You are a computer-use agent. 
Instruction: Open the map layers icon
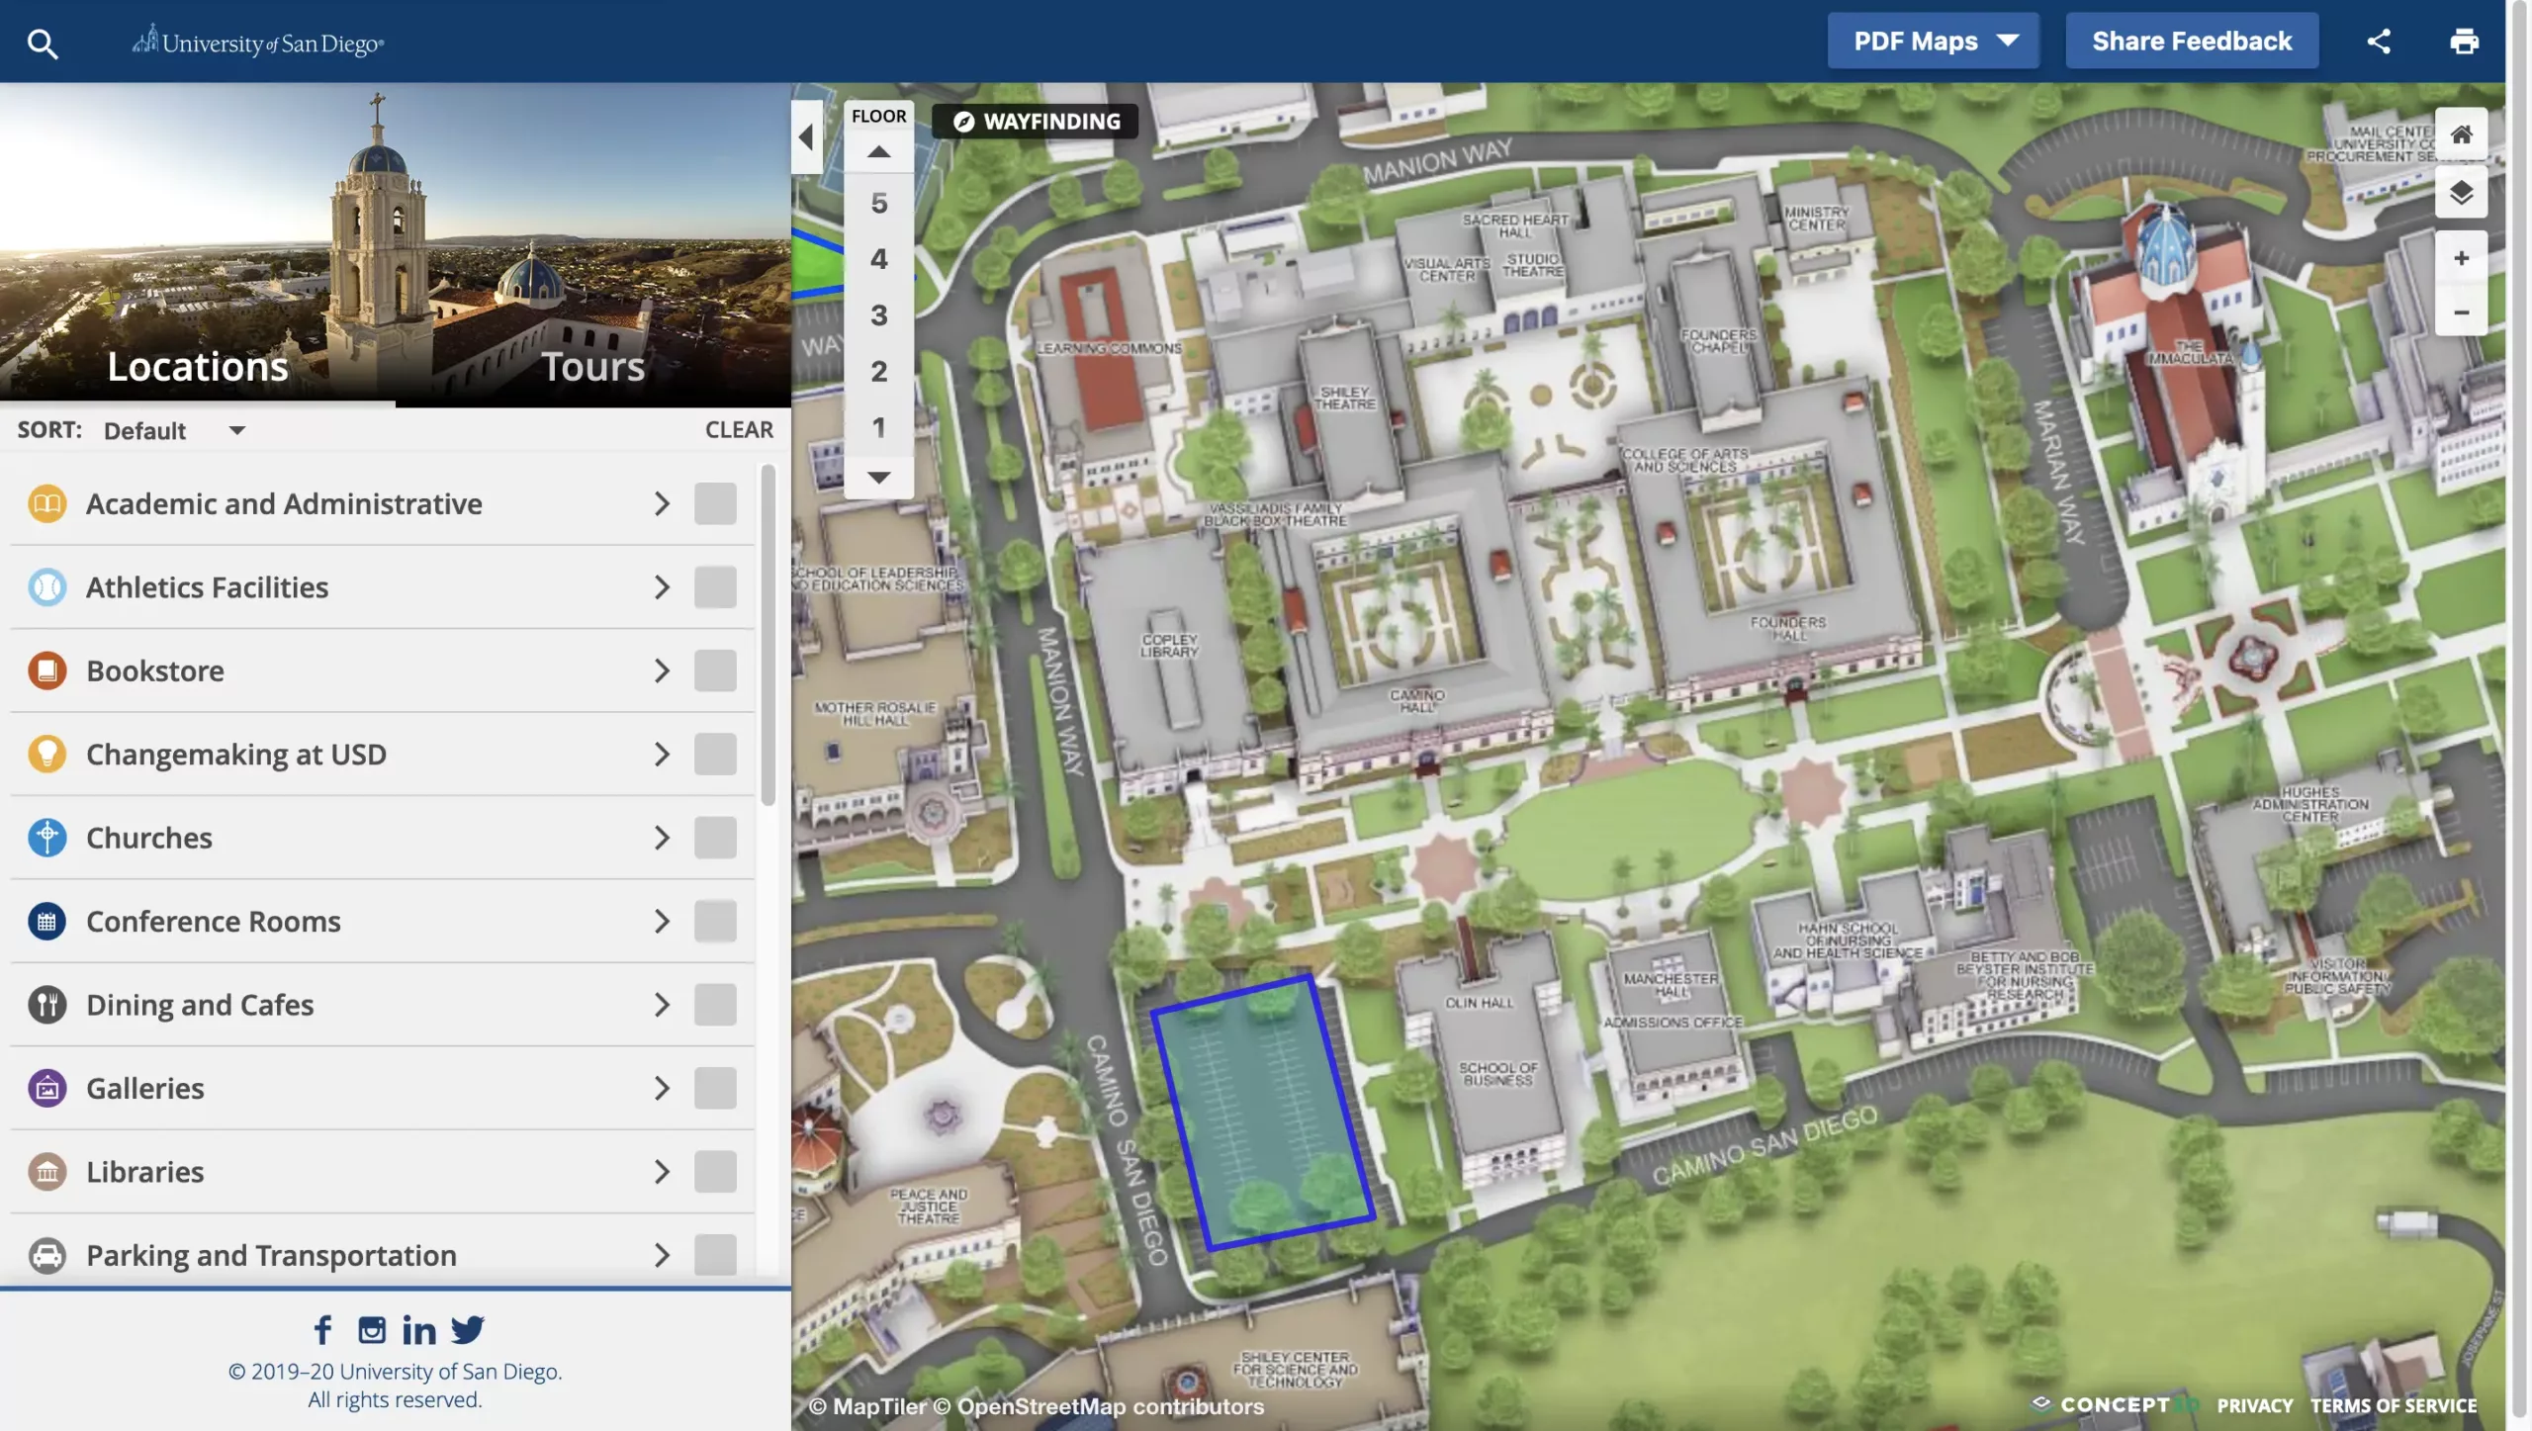pyautogui.click(x=2461, y=192)
